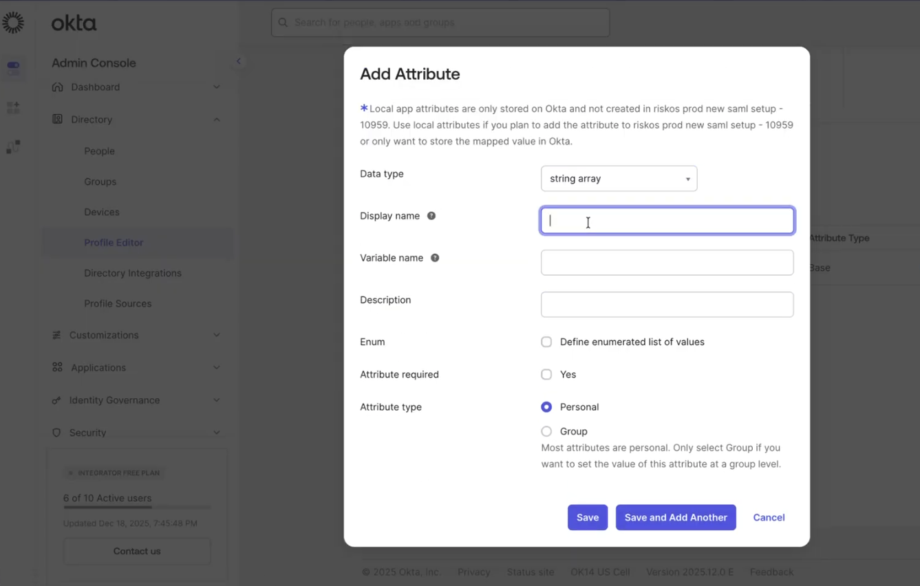
Task: Click the search people, apps, groups box
Action: point(440,23)
